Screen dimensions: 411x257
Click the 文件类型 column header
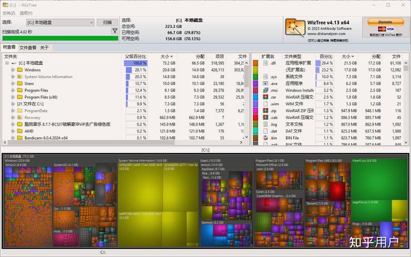click(293, 57)
